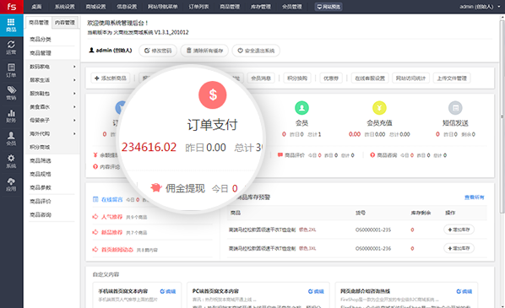The image size is (505, 308).
Task: Expand the 美食酒水 category arrow
Action: pyautogui.click(x=74, y=107)
